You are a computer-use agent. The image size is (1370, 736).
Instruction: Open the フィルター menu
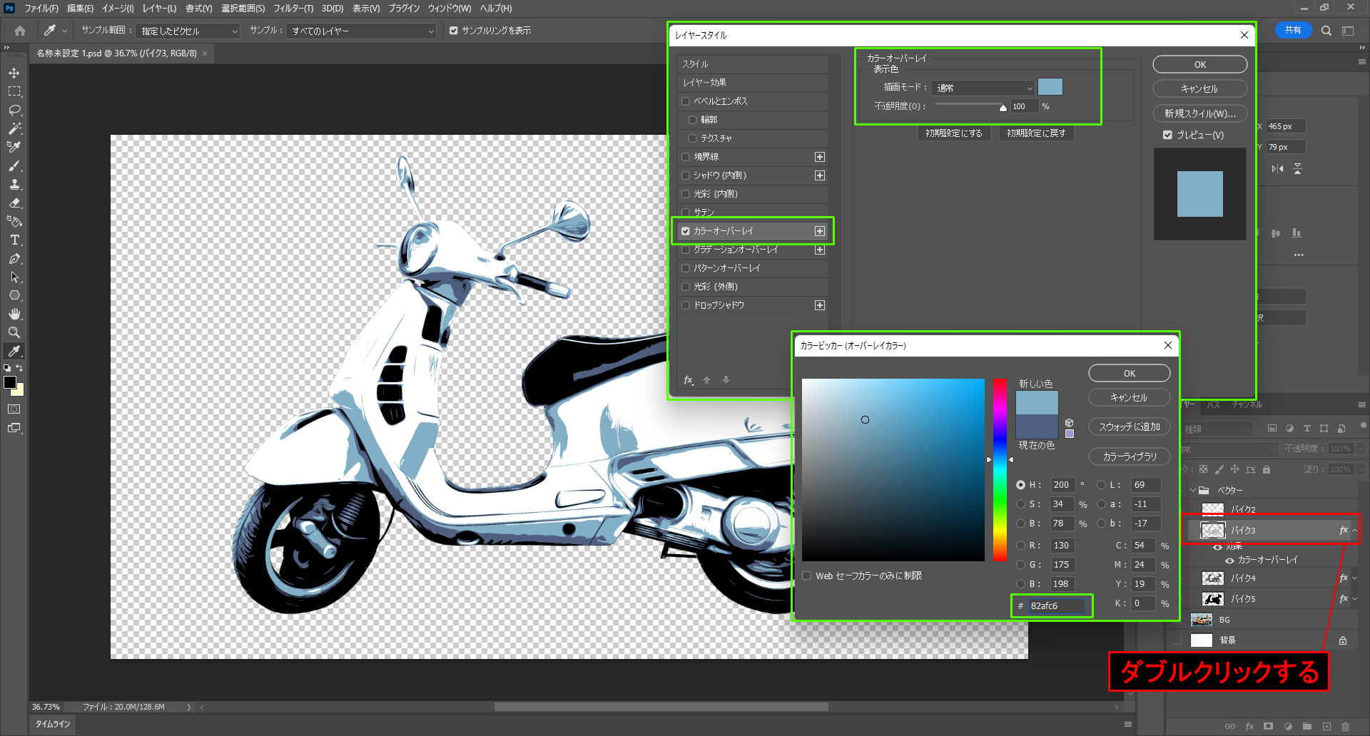[293, 9]
